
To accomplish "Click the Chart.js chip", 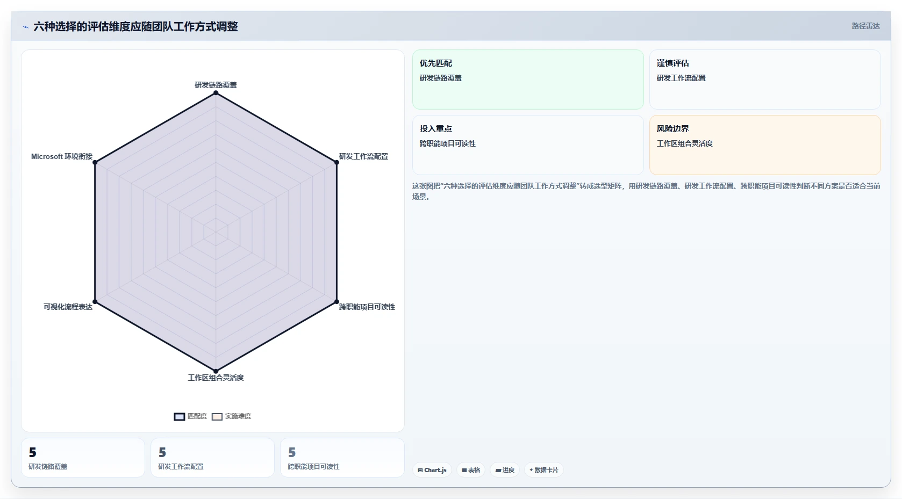I will click(x=432, y=470).
